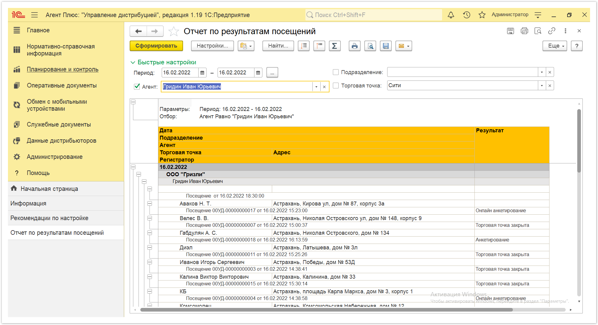This screenshot has height=325, width=598.
Task: Open print preview icon
Action: (370, 46)
